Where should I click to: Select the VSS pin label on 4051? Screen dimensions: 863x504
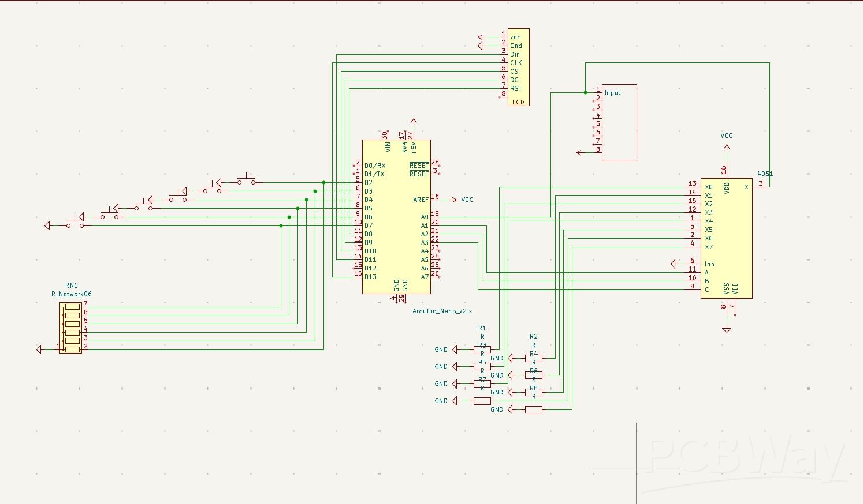(727, 288)
